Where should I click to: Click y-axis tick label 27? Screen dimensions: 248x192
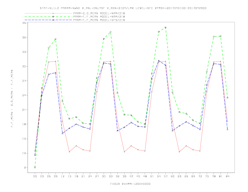[24, 81]
